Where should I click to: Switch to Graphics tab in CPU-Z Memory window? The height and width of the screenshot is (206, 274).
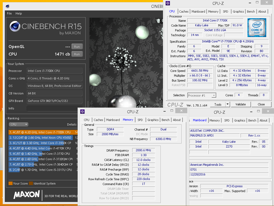click(x=153, y=120)
